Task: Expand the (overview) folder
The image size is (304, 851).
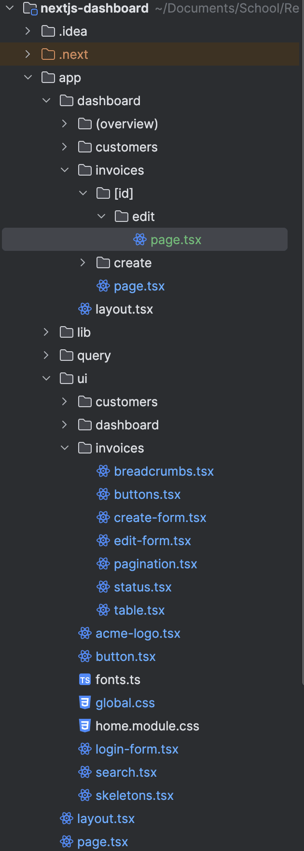Action: 65,124
